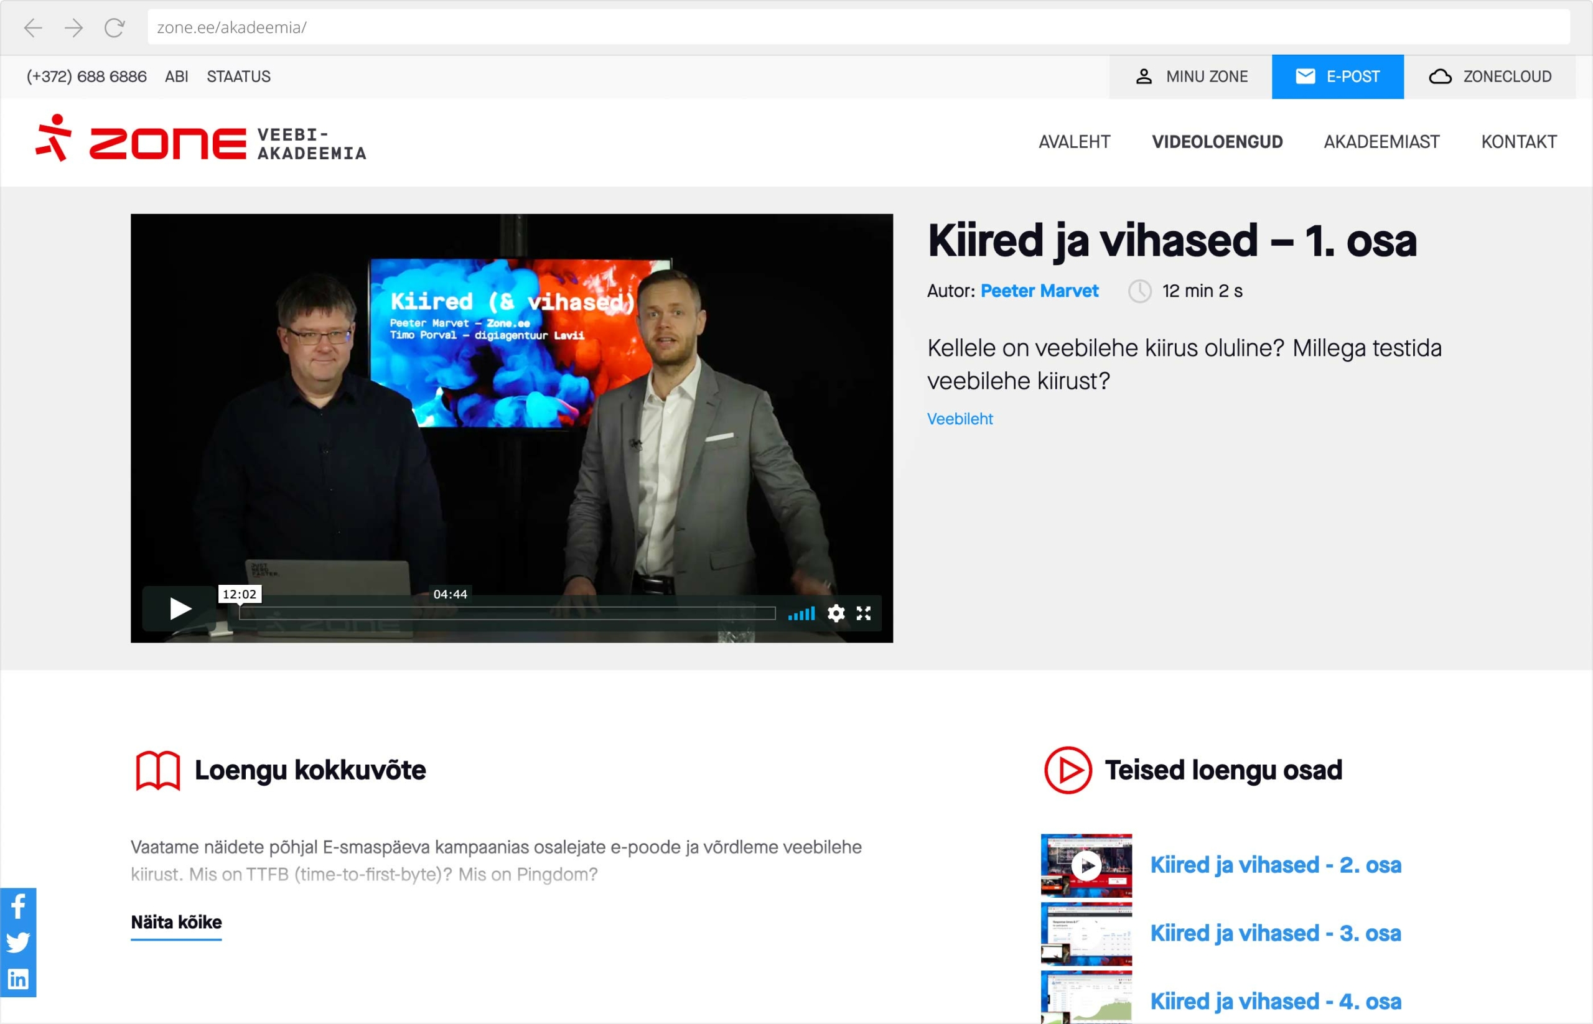1593x1024 pixels.
Task: Click the Zone Veebiakadeemia logo
Action: 200,139
